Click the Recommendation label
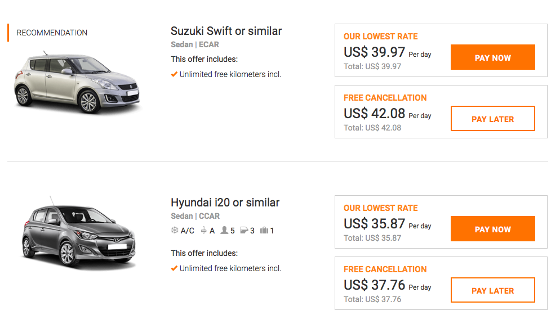The image size is (560, 324). 52,33
